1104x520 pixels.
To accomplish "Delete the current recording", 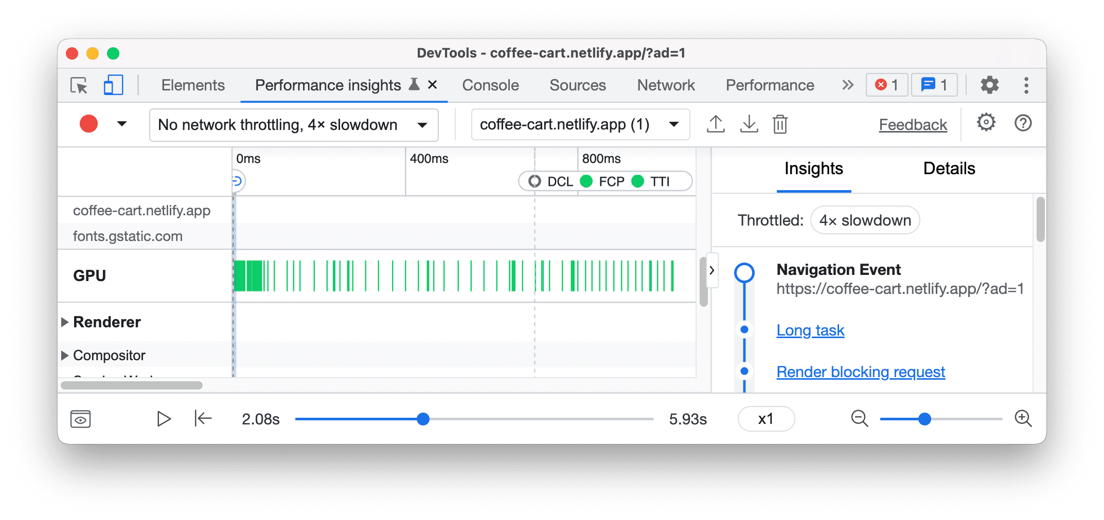I will [780, 124].
